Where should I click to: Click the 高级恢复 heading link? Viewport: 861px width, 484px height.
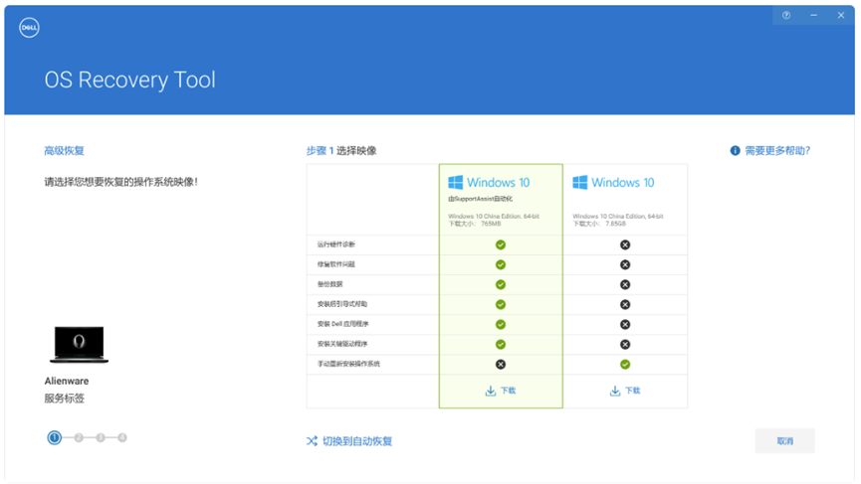[x=65, y=151]
